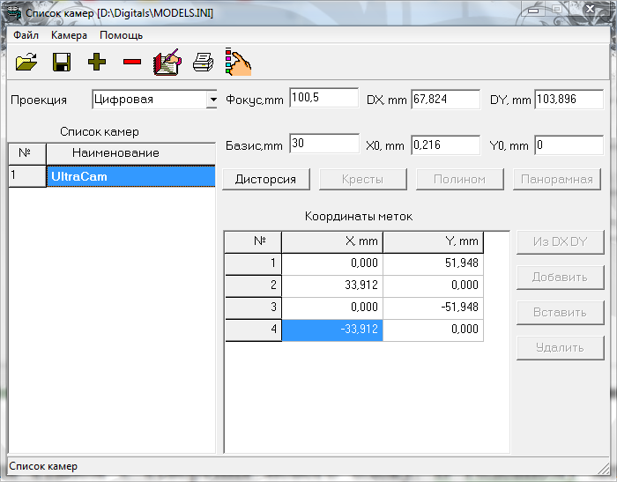Click the Вставить button
Viewport: 617px width, 482px height.
coord(561,313)
